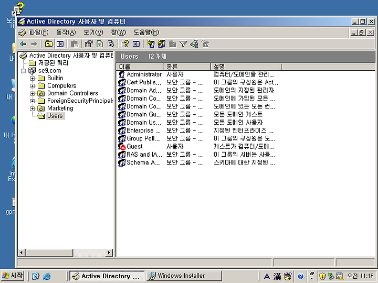Open filter options funnel icon

click(x=183, y=44)
